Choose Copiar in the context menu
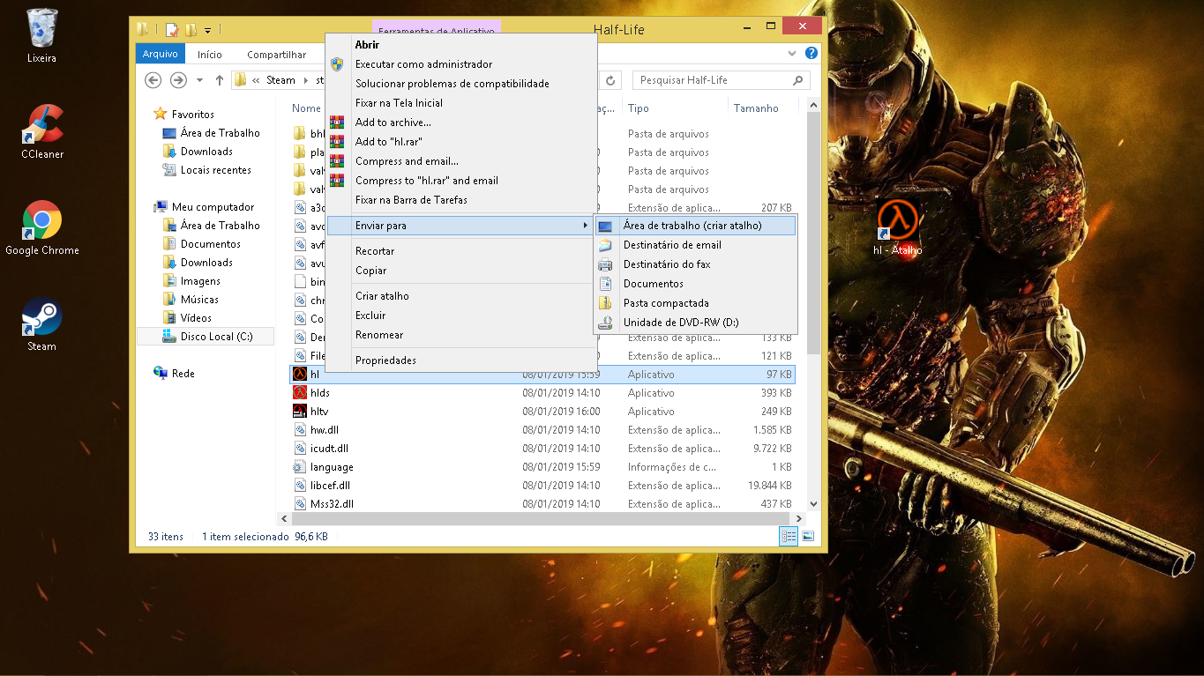The image size is (1204, 676). [x=462, y=271]
